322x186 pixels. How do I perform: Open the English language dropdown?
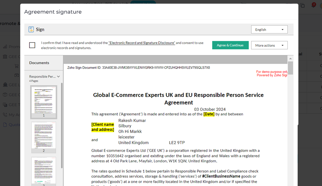click(269, 29)
